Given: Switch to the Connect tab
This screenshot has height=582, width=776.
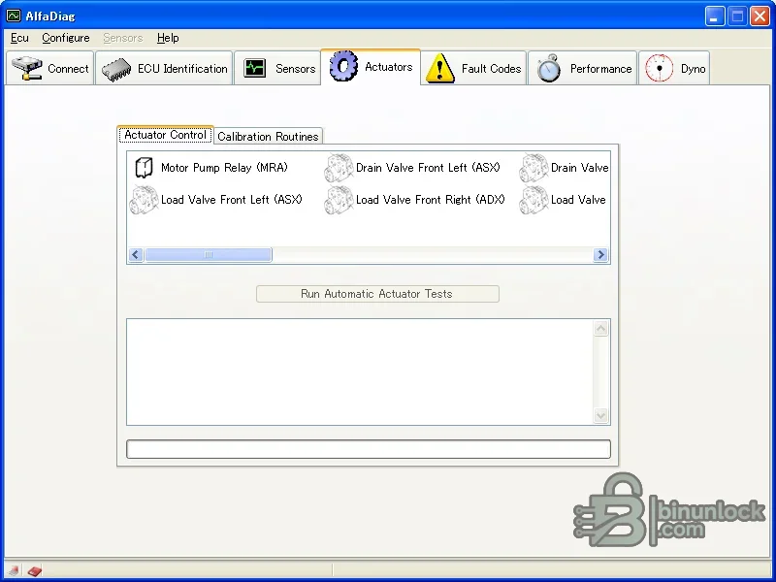Looking at the screenshot, I should click(x=49, y=68).
